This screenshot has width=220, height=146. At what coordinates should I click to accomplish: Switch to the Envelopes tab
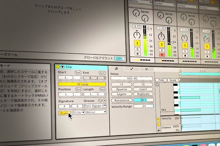coord(132,69)
